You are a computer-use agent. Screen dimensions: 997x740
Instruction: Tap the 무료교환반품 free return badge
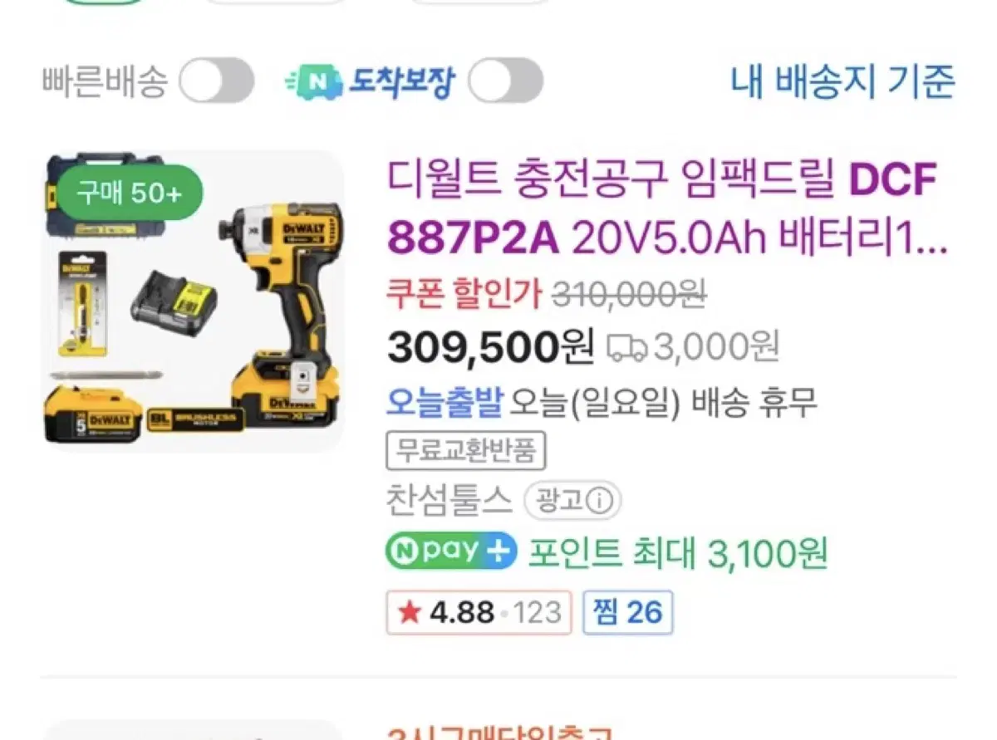(465, 452)
